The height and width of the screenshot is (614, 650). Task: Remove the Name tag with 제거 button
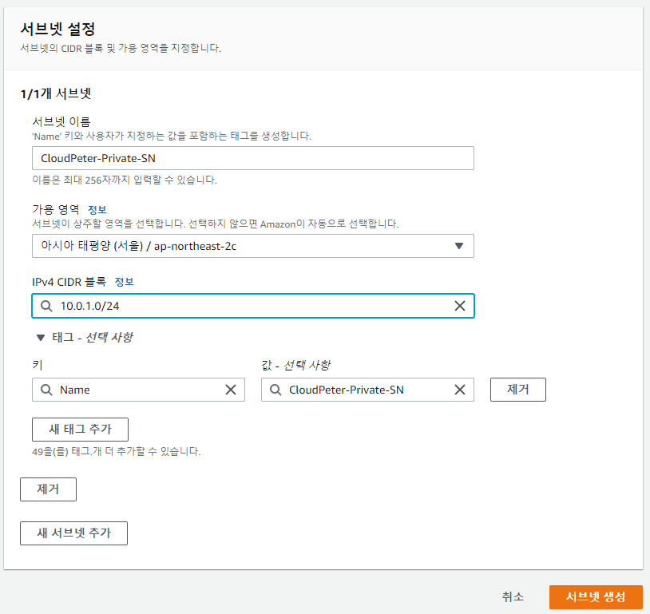click(517, 390)
